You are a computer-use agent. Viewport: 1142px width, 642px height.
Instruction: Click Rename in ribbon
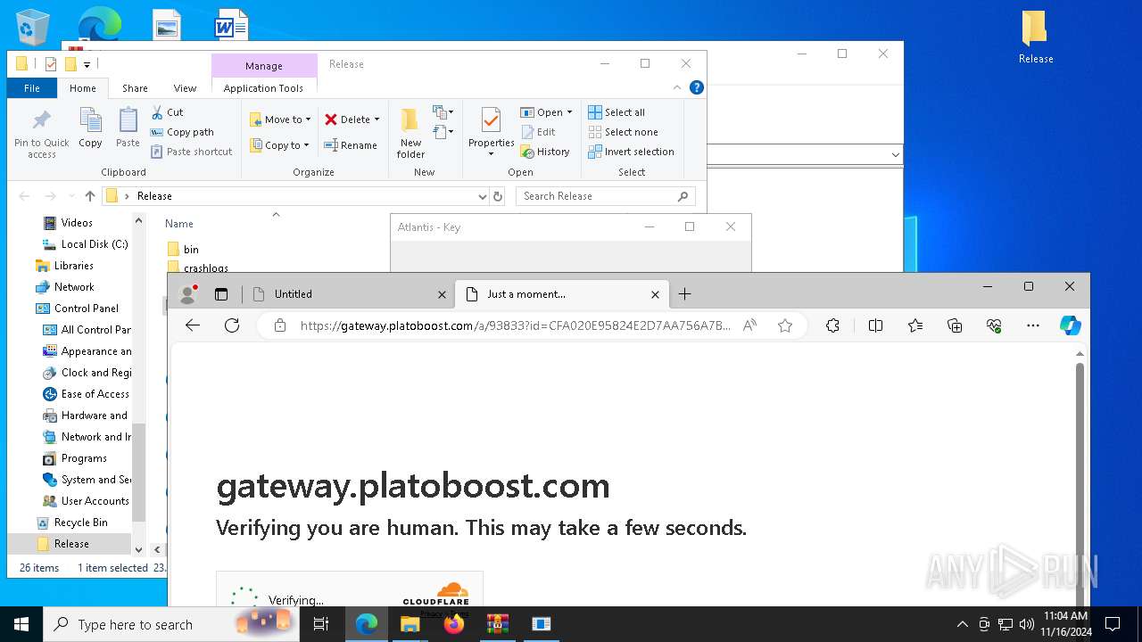pyautogui.click(x=351, y=145)
